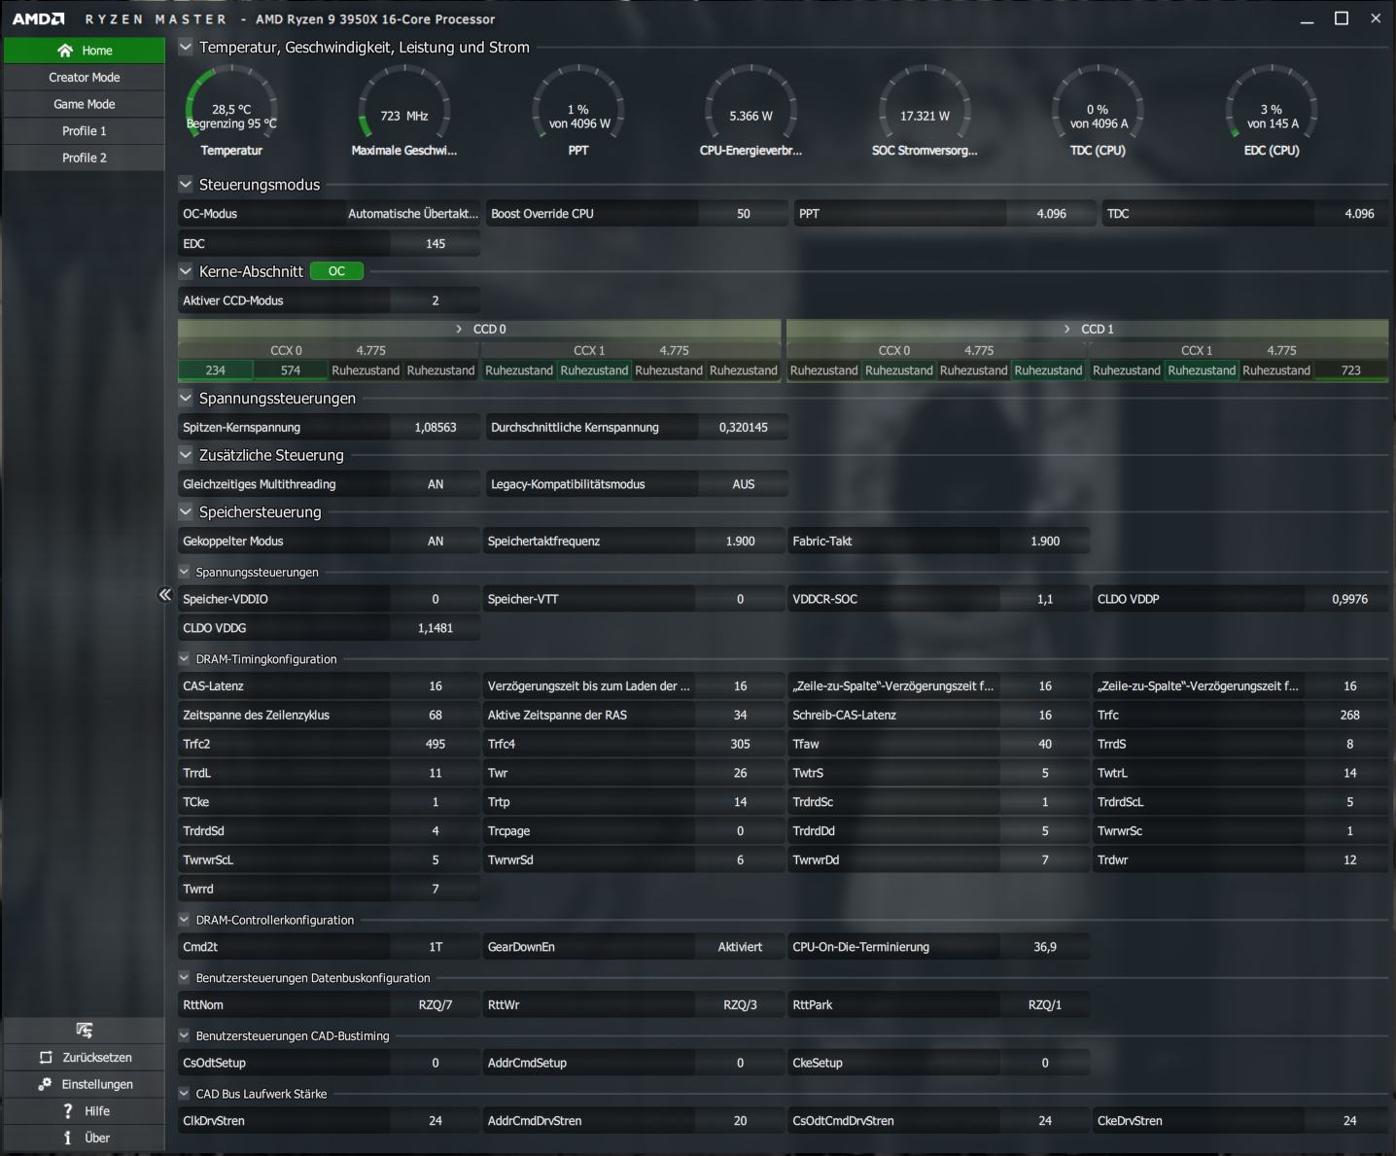Image resolution: width=1396 pixels, height=1156 pixels.
Task: Click the green OC badge beside Kerne-Abschnitt
Action: click(336, 271)
